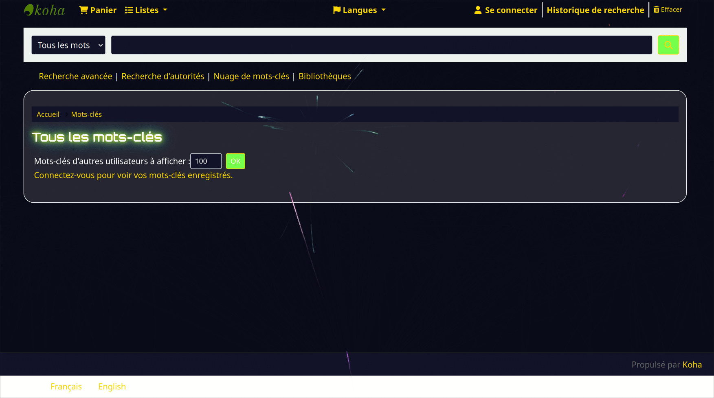Click the main catalog search field
Viewport: 714px width, 398px height.
tap(381, 45)
